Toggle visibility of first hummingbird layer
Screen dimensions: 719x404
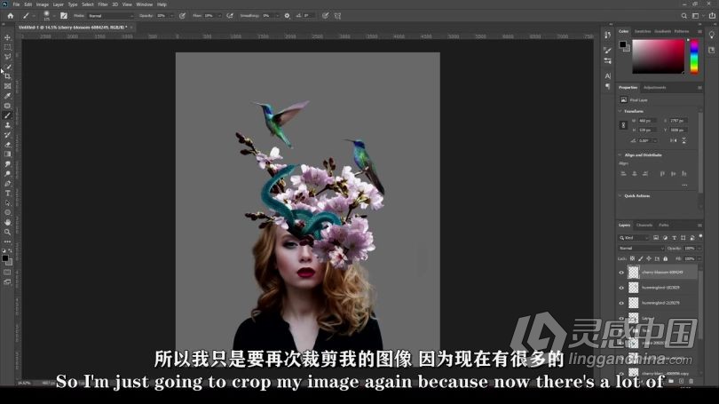(621, 288)
